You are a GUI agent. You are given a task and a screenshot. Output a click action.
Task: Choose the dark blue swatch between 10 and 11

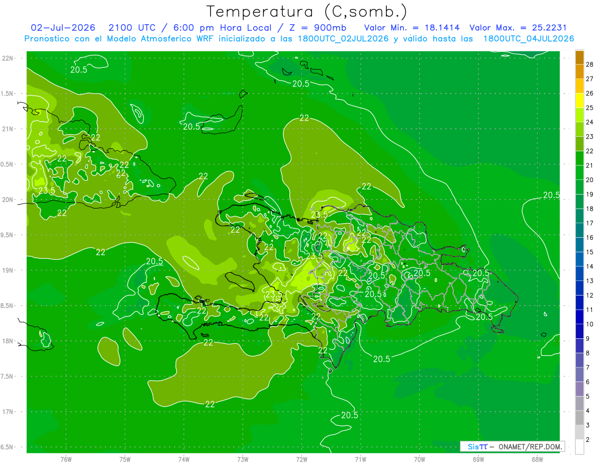(579, 317)
